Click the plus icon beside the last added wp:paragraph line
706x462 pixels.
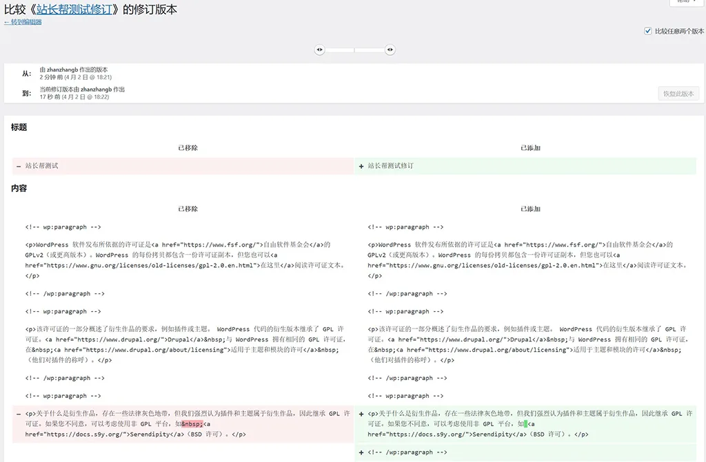(x=361, y=452)
